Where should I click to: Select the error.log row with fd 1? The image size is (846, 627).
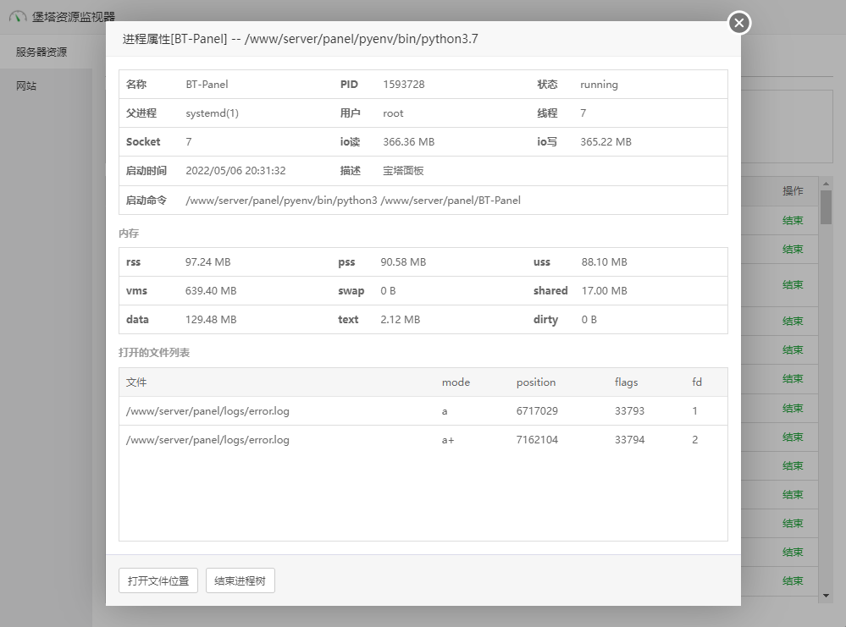click(423, 411)
